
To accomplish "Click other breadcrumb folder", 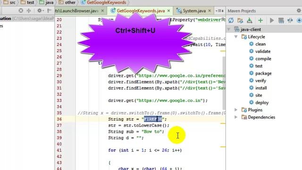I will click(67, 2).
